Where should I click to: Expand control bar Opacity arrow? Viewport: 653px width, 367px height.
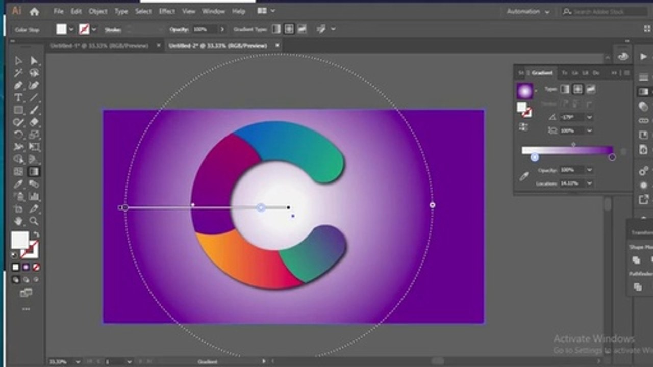pyautogui.click(x=222, y=30)
